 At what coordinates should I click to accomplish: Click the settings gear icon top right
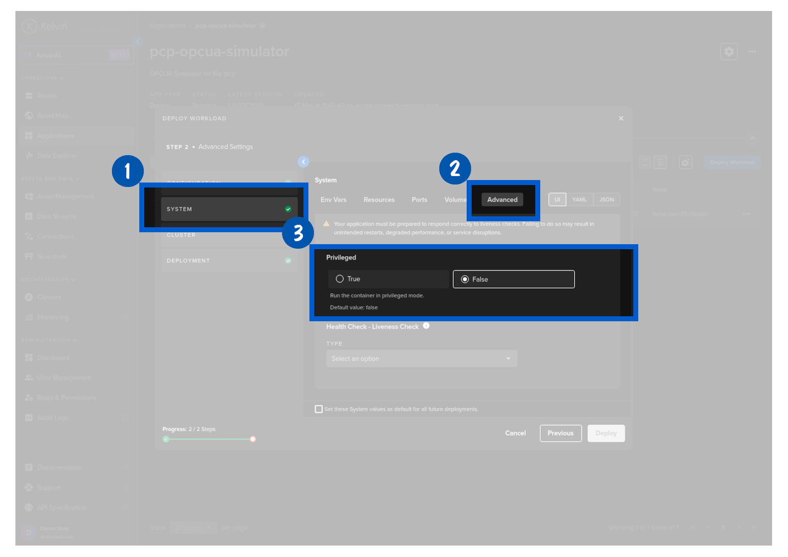(728, 52)
